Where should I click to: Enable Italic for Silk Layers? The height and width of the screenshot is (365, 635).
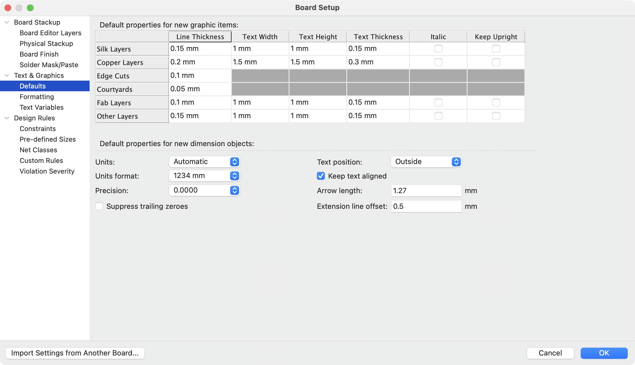438,49
